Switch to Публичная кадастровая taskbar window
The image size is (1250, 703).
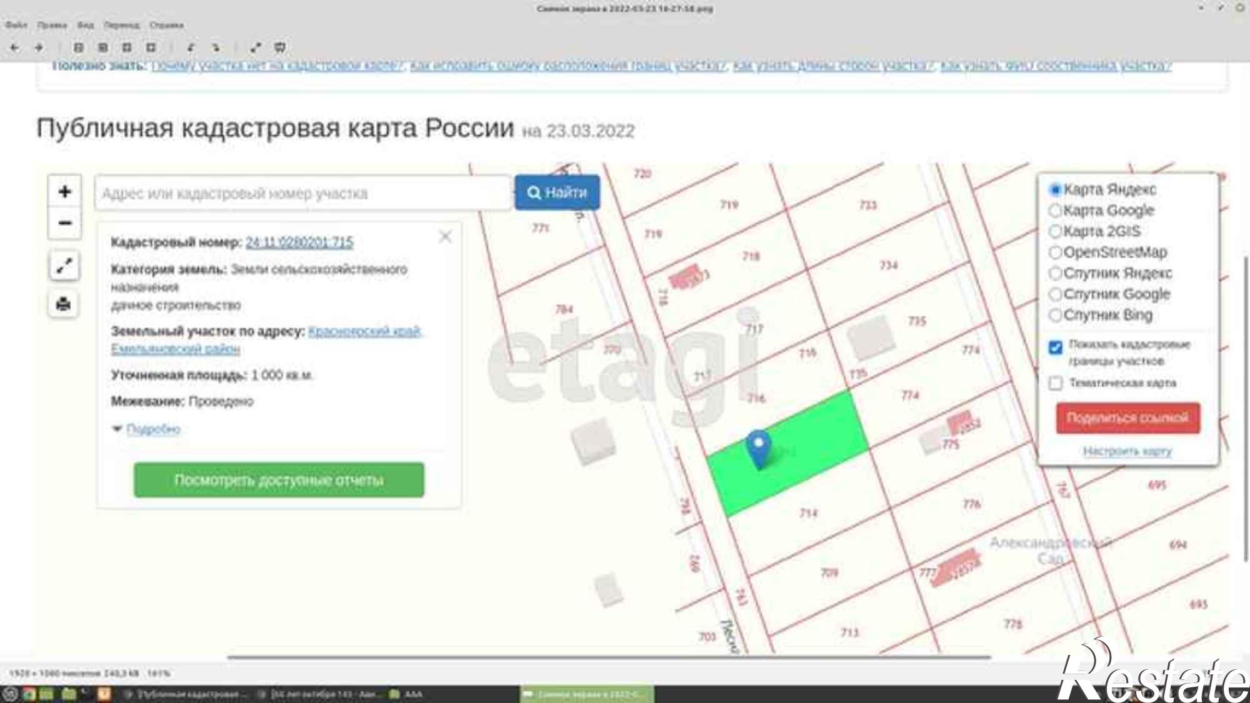click(x=185, y=694)
